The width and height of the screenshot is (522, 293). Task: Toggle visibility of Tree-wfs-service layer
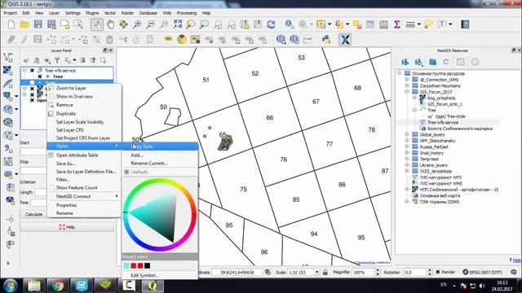33,71
